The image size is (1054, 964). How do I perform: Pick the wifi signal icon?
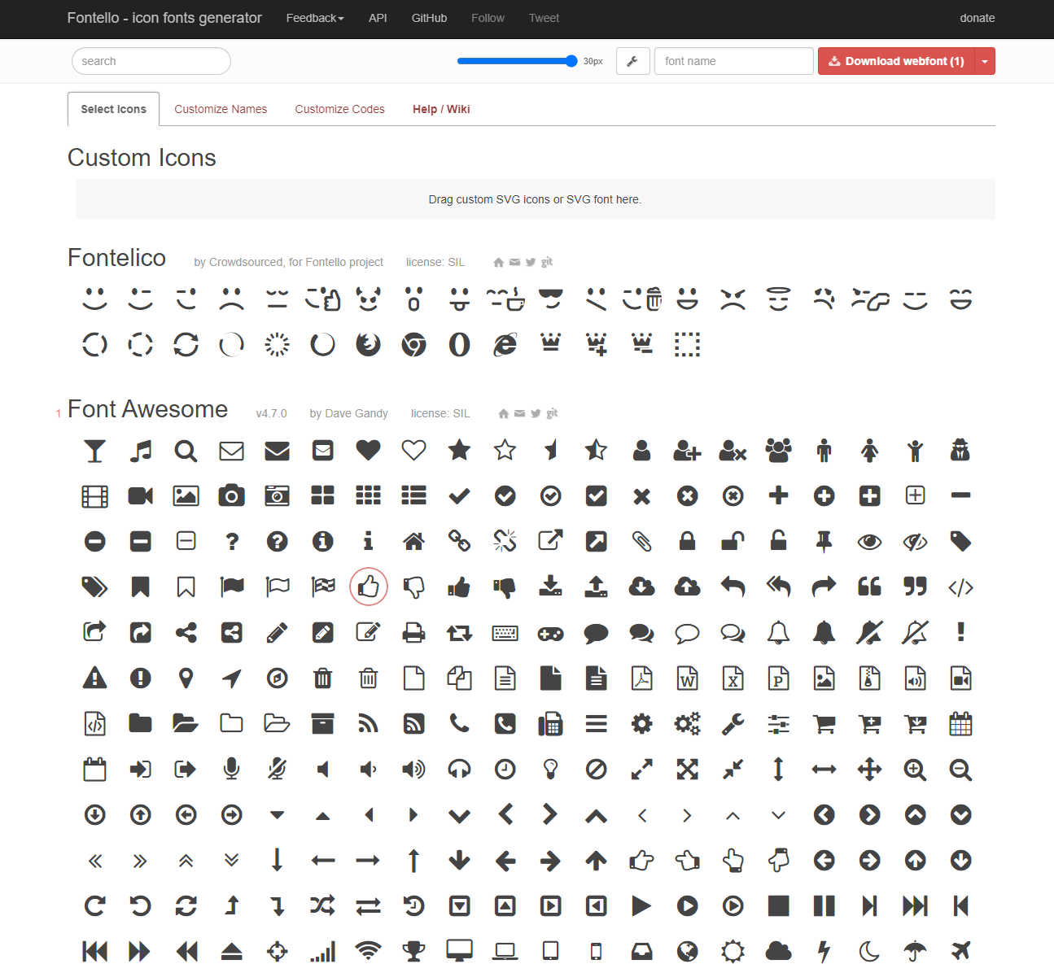click(x=369, y=951)
